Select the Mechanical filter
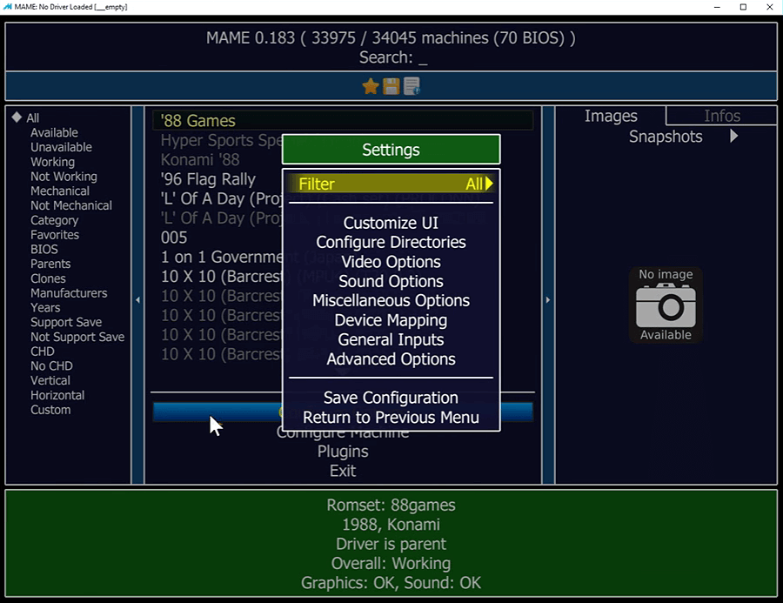This screenshot has height=603, width=783. pos(59,191)
